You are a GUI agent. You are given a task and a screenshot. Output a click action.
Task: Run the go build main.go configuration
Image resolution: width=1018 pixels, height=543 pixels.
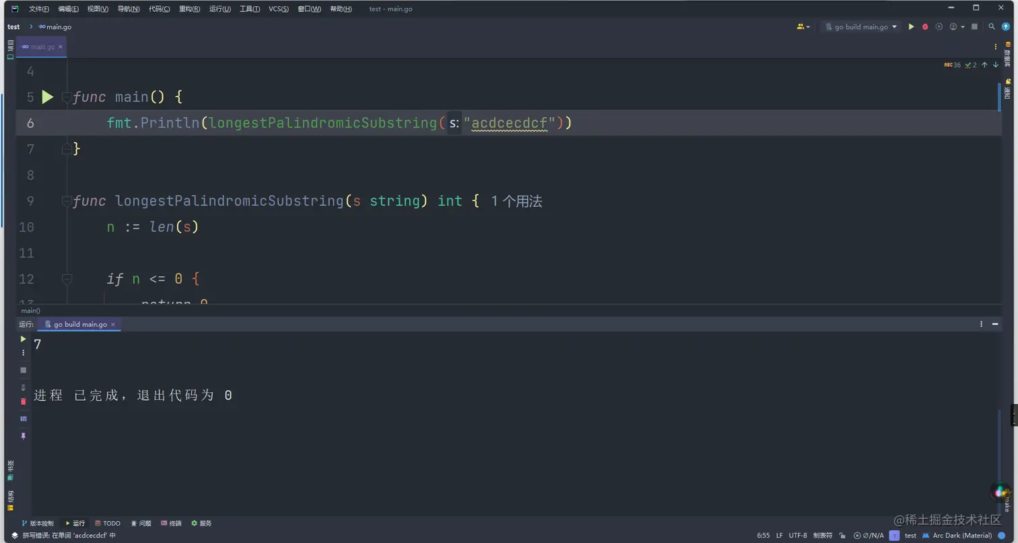911,27
